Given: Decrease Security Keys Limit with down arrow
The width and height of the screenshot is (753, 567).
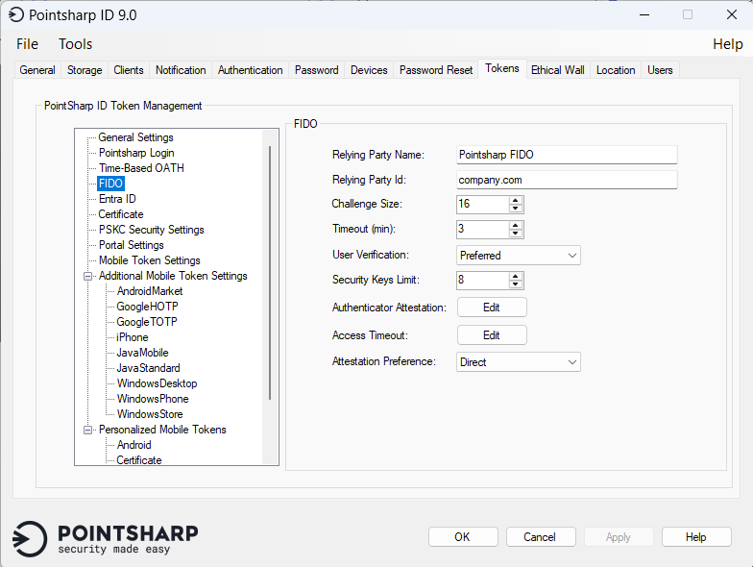Looking at the screenshot, I should point(516,284).
